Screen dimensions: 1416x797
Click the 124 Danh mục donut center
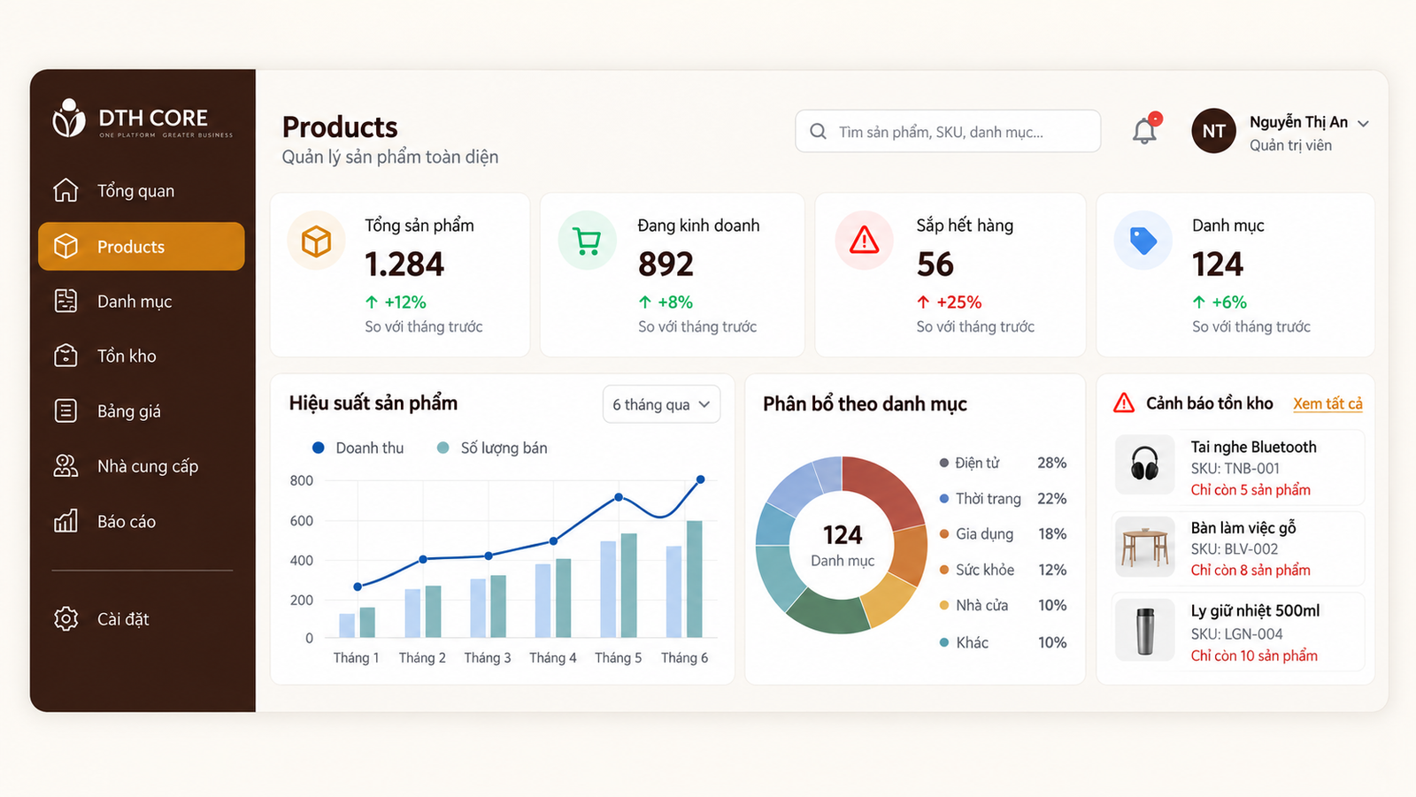click(842, 546)
